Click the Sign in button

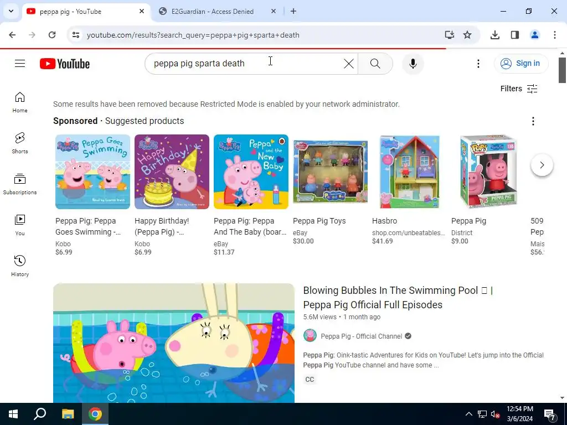point(521,64)
